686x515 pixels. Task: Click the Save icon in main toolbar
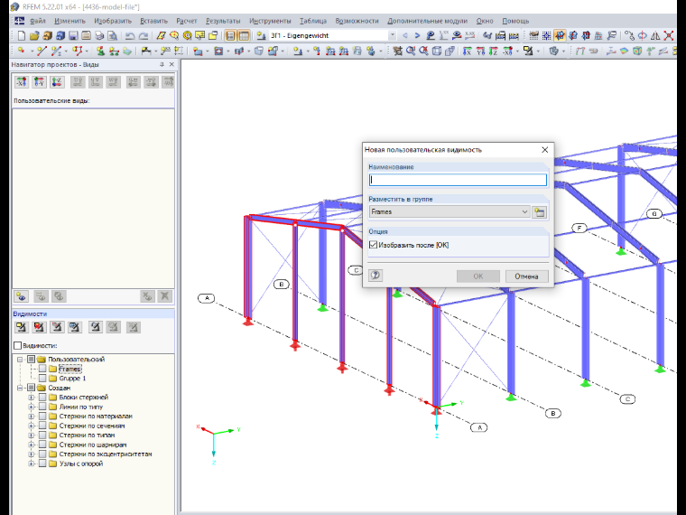tap(73, 36)
